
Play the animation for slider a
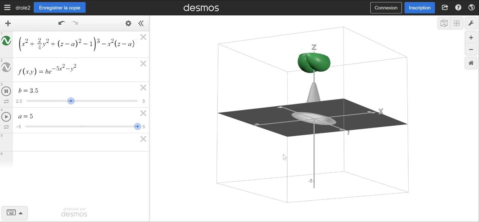tap(6, 117)
